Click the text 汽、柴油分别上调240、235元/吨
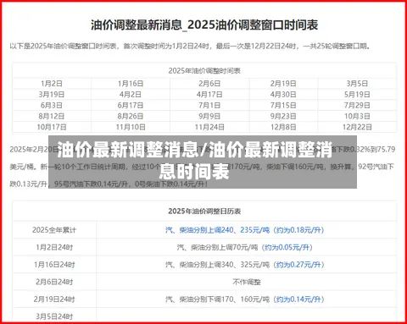 pyautogui.click(x=217, y=230)
